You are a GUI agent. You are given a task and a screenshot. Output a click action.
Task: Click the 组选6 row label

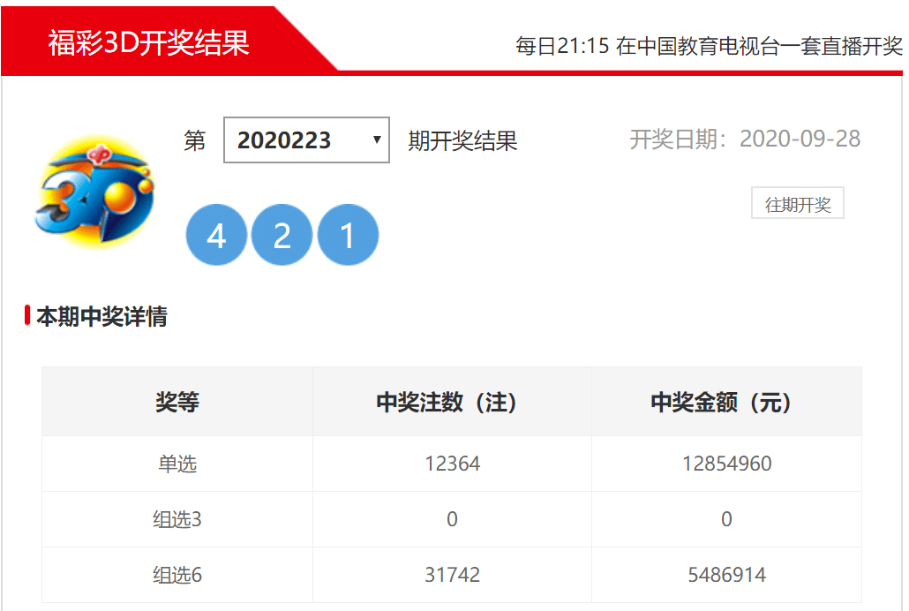point(177,575)
